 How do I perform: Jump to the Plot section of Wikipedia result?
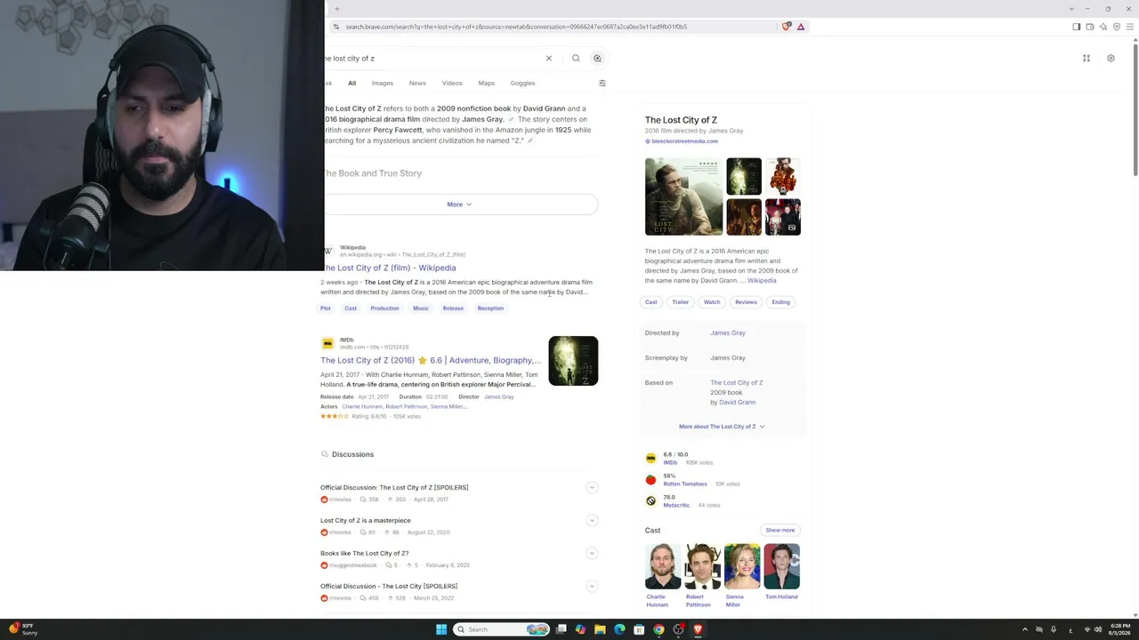coord(326,308)
